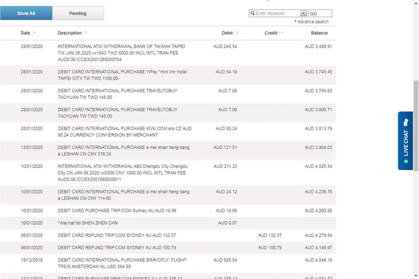Click the chat bubble icon on Live Chat

pos(406,121)
